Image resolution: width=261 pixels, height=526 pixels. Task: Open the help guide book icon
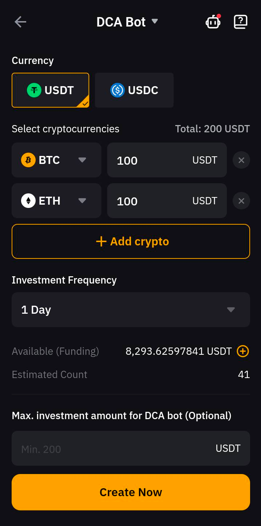tap(240, 22)
